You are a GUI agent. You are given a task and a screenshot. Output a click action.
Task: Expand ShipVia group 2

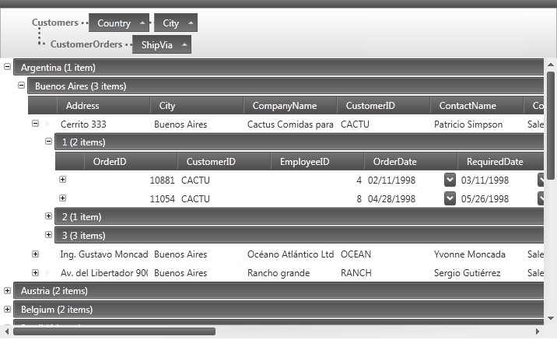(48, 216)
